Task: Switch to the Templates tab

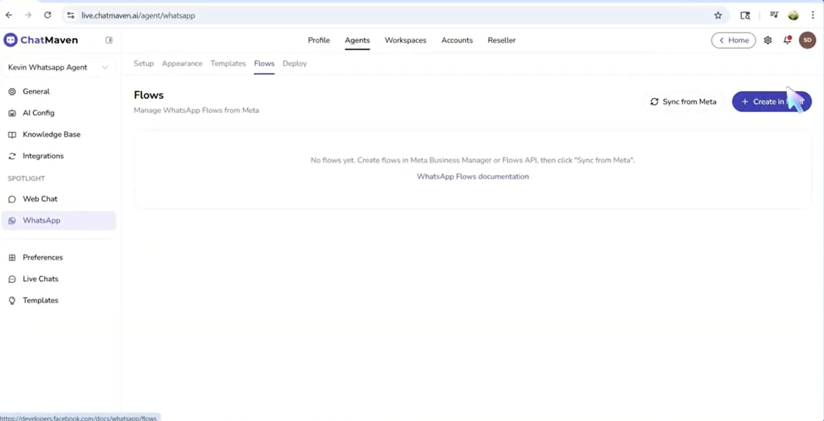Action: tap(228, 64)
